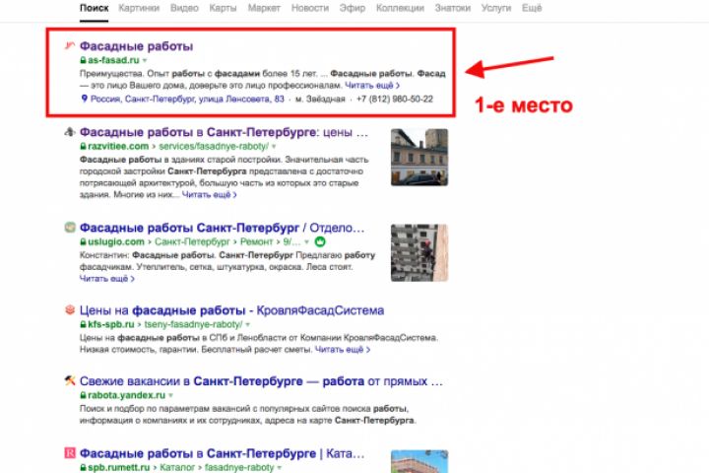Open the dropdown arrow after tseny-fasadnye-raboty/

click(248, 325)
